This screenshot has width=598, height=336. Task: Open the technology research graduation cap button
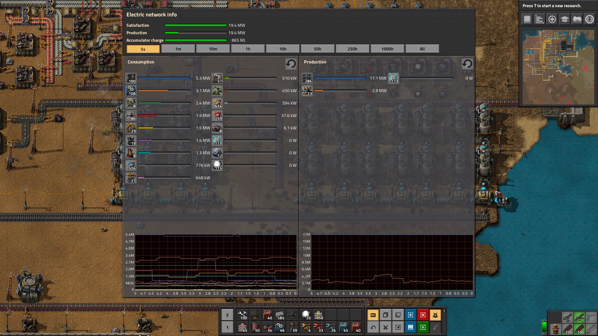point(564,19)
